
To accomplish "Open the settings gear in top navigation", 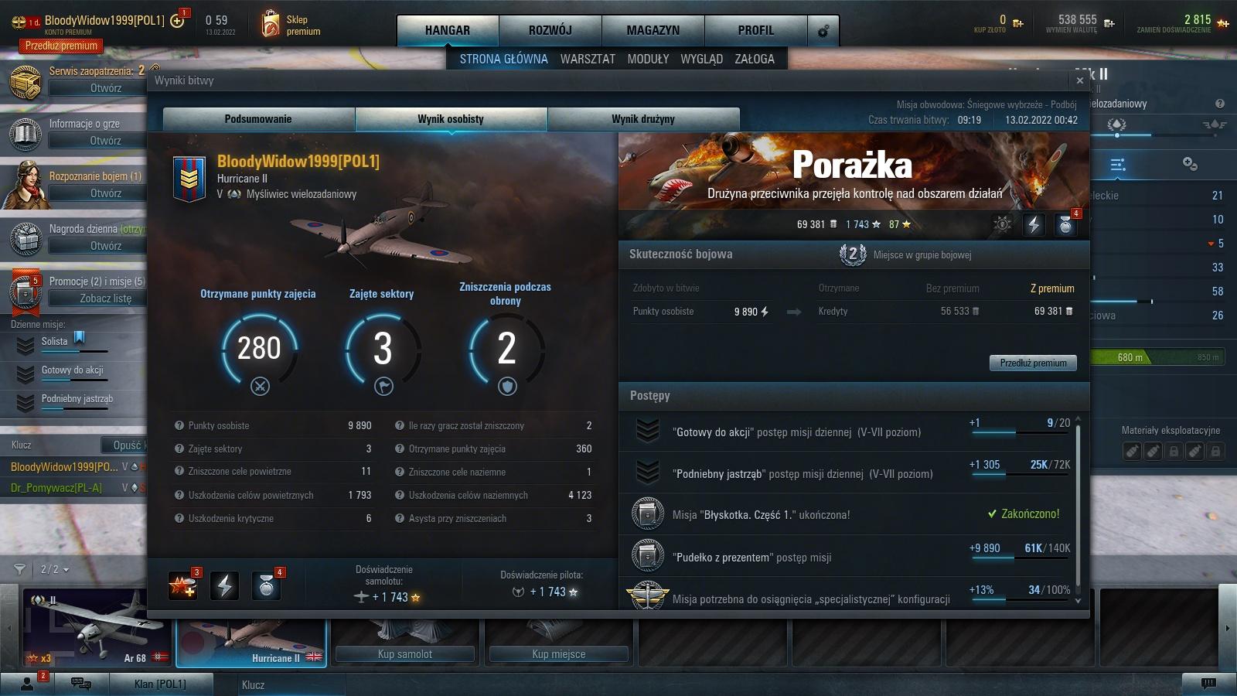I will point(823,31).
